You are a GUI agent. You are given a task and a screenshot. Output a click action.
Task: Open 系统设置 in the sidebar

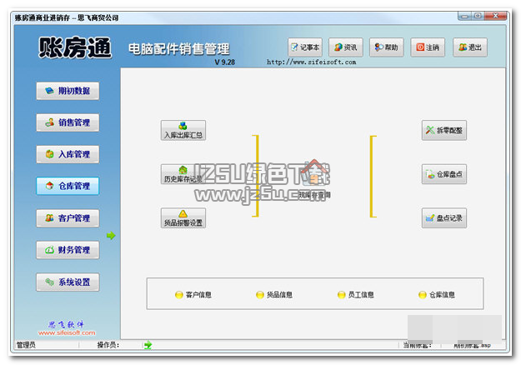(x=68, y=282)
